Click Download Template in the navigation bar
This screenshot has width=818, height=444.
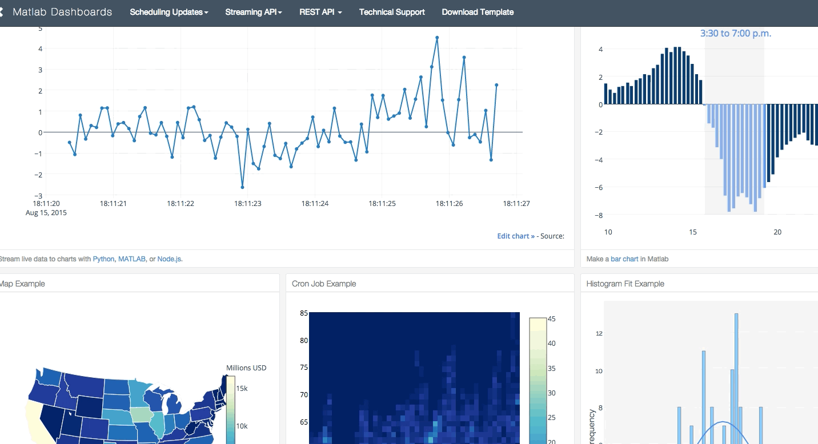click(478, 12)
